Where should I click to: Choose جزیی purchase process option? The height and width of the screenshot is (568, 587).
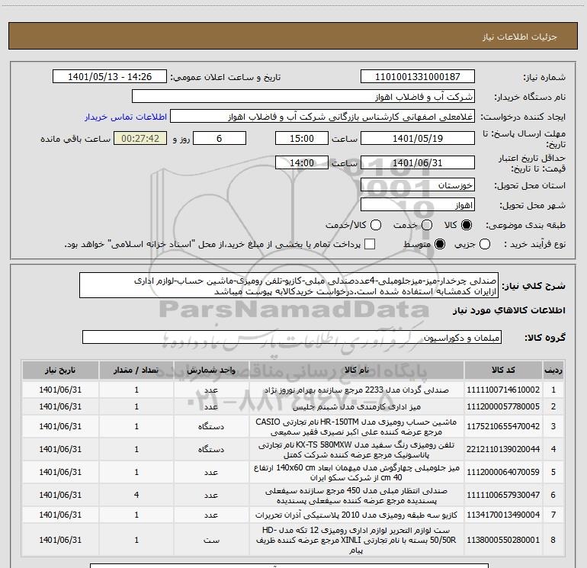485,244
